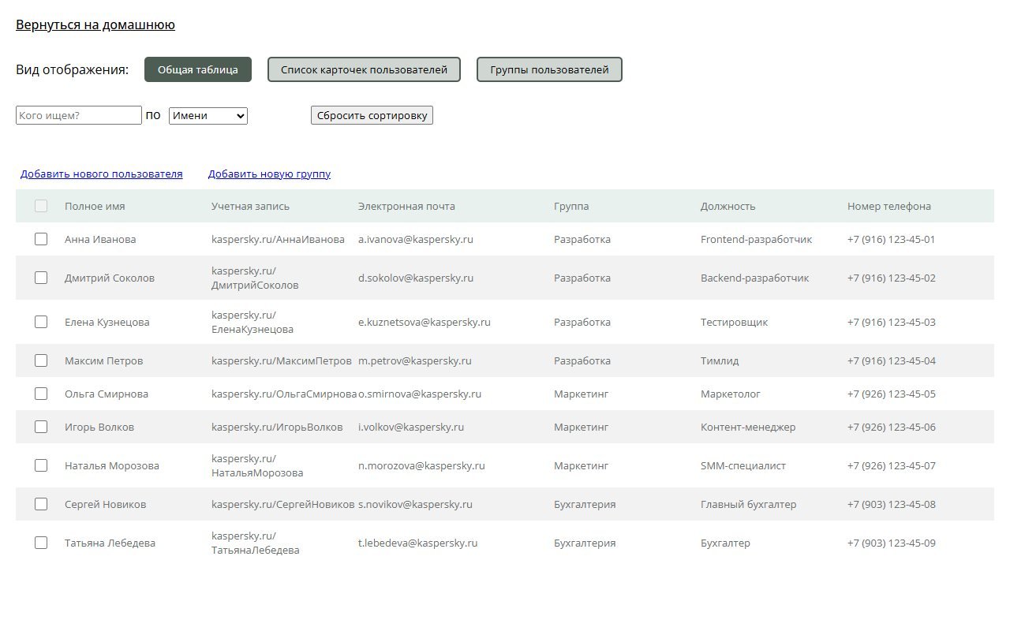Image resolution: width=1010 pixels, height=631 pixels.
Task: Switch to the Общая таблица view
Action: tap(198, 69)
